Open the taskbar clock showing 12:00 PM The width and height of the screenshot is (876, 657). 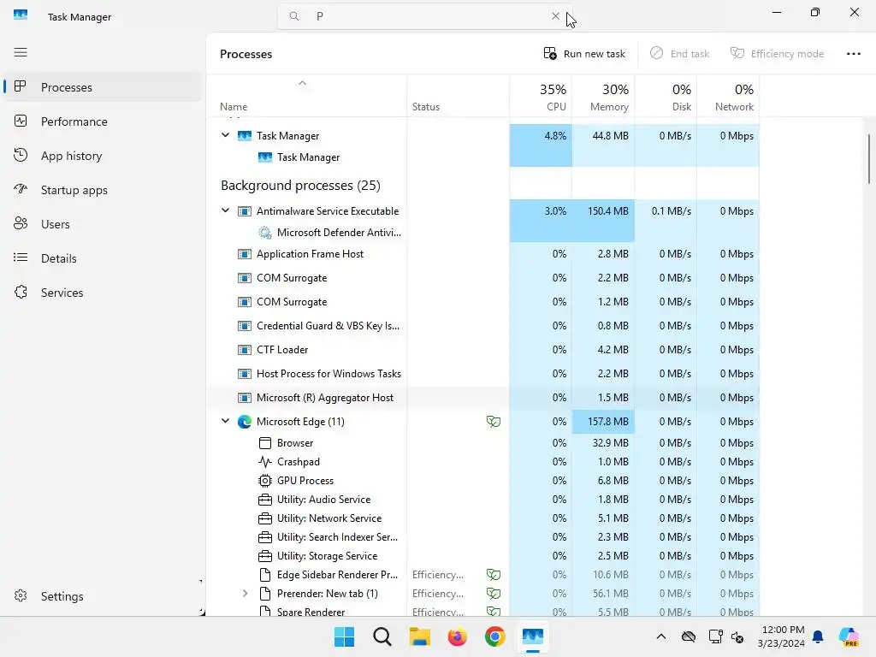tap(781, 636)
